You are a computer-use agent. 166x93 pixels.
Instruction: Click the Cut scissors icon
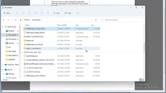(x=17, y=13)
